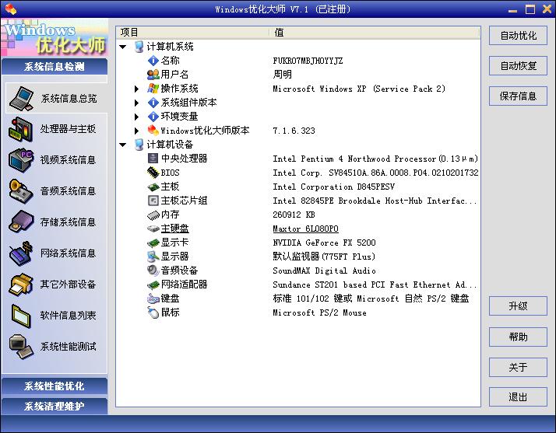The width and height of the screenshot is (556, 433).
Task: Select the Maxtor 6L080P0 value
Action: (x=306, y=229)
